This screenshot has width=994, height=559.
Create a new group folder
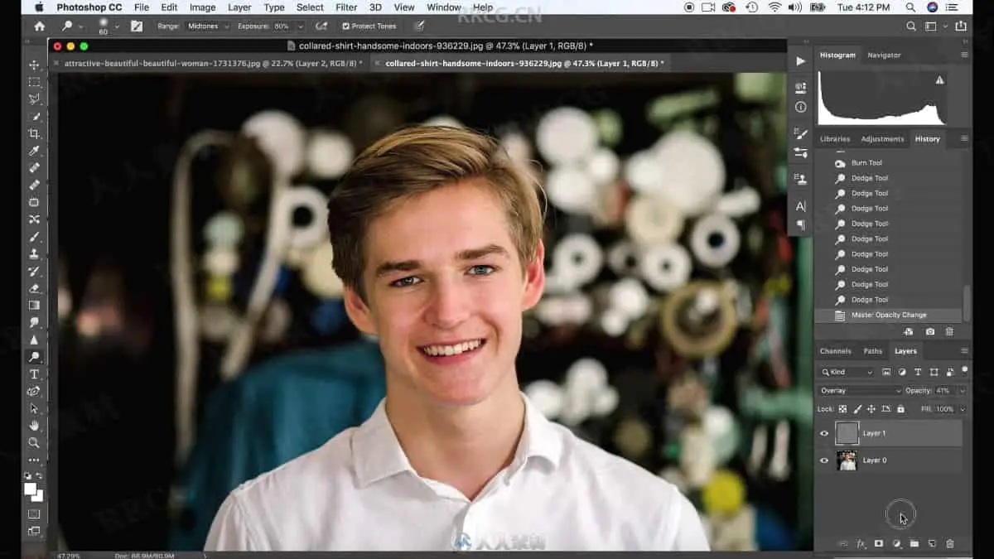tap(914, 543)
